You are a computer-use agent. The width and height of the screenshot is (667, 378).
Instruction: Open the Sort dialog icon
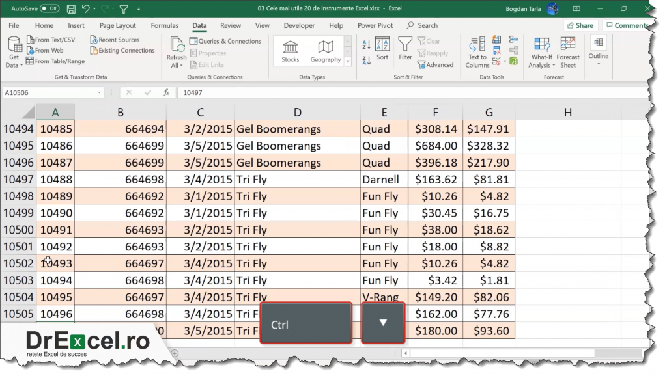[382, 51]
